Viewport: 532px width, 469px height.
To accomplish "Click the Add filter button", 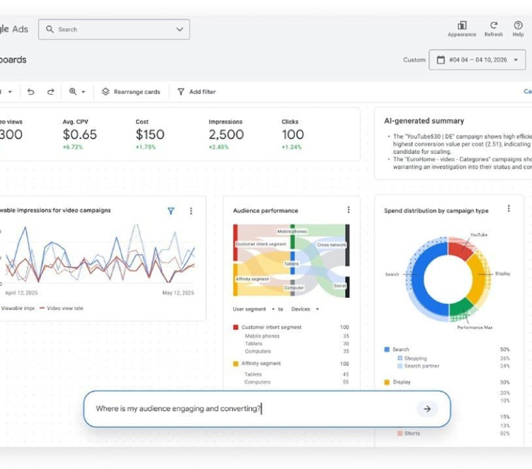I will pos(197,92).
